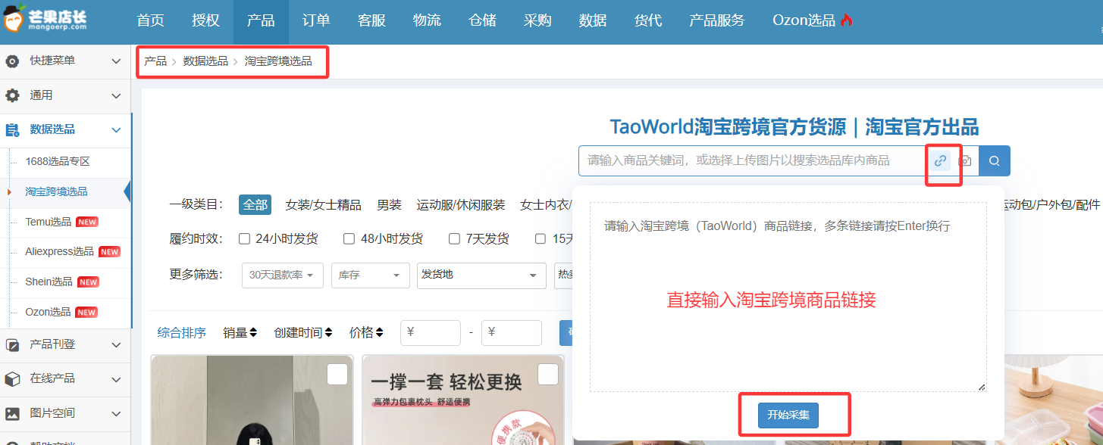Expand the 通用 section chevron
Screen dimensions: 1103x445
(116, 95)
